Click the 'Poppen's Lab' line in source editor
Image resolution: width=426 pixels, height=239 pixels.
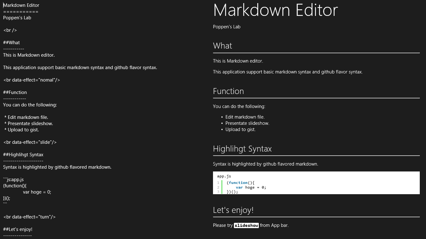click(x=17, y=18)
